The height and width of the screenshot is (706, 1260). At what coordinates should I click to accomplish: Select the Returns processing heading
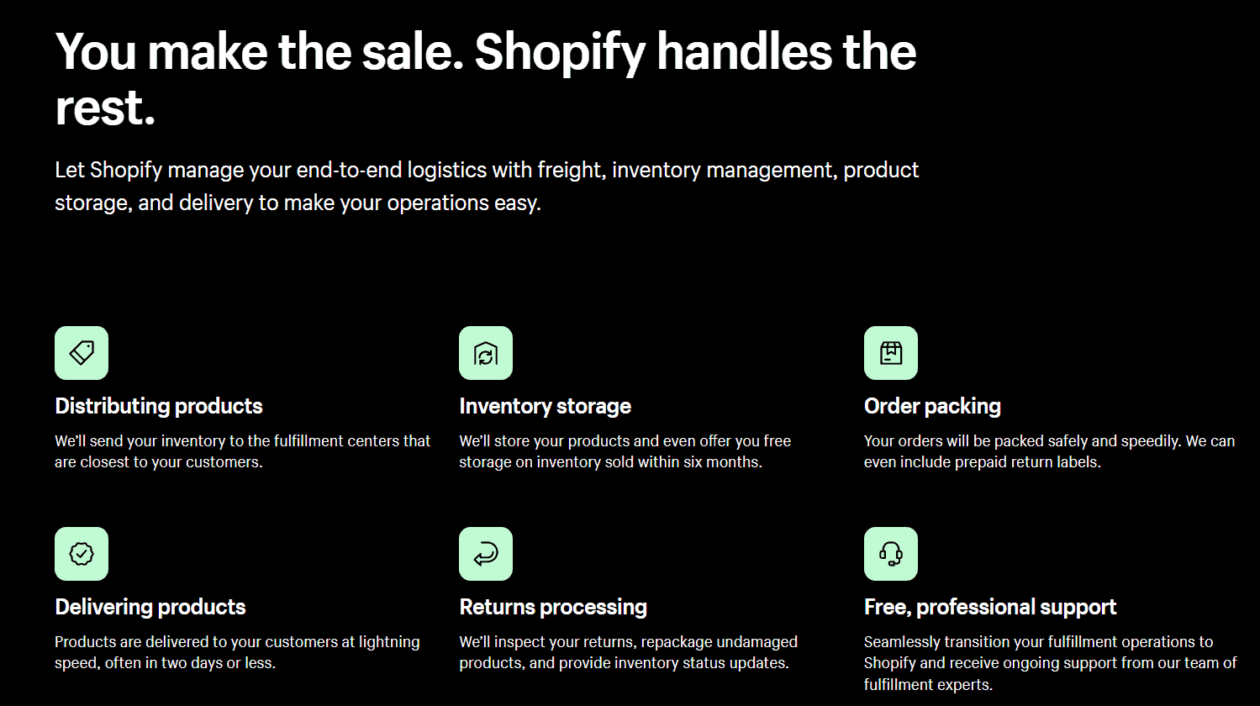coord(553,607)
